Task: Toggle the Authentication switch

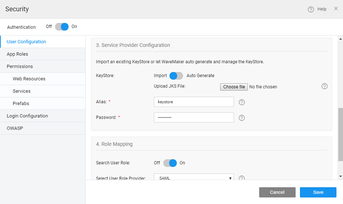Action: pos(61,27)
